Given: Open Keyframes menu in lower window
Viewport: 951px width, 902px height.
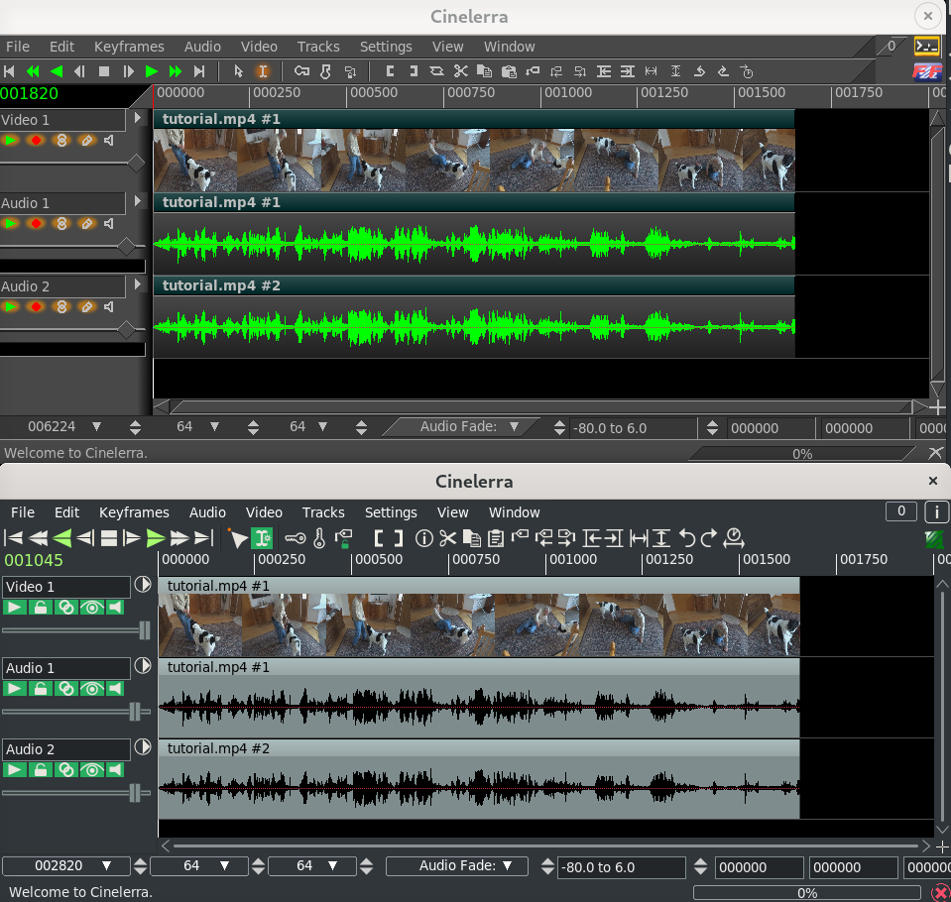Looking at the screenshot, I should [134, 512].
